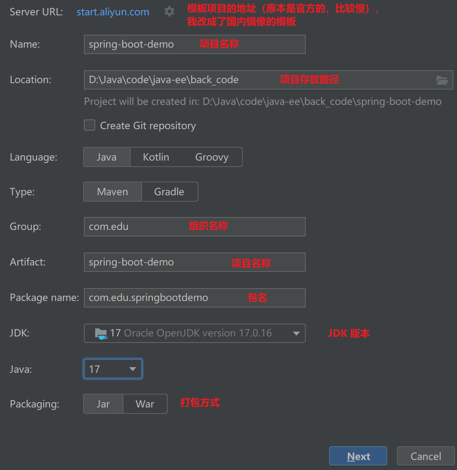457x470 pixels.
Task: Choose Gradle project type
Action: (x=169, y=192)
